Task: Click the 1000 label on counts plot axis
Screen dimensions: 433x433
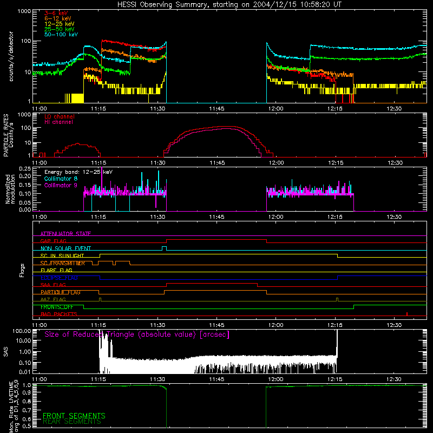Action: pos(24,11)
